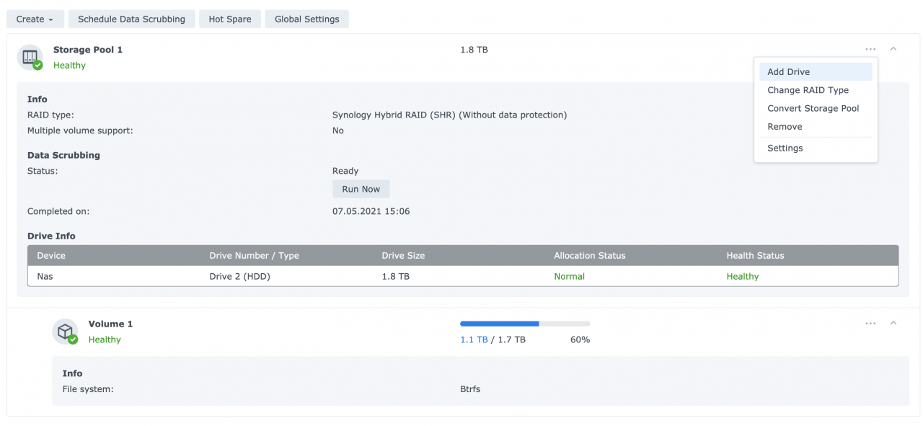Image resolution: width=923 pixels, height=426 pixels.
Task: Open the Create dropdown menu
Action: pyautogui.click(x=35, y=19)
